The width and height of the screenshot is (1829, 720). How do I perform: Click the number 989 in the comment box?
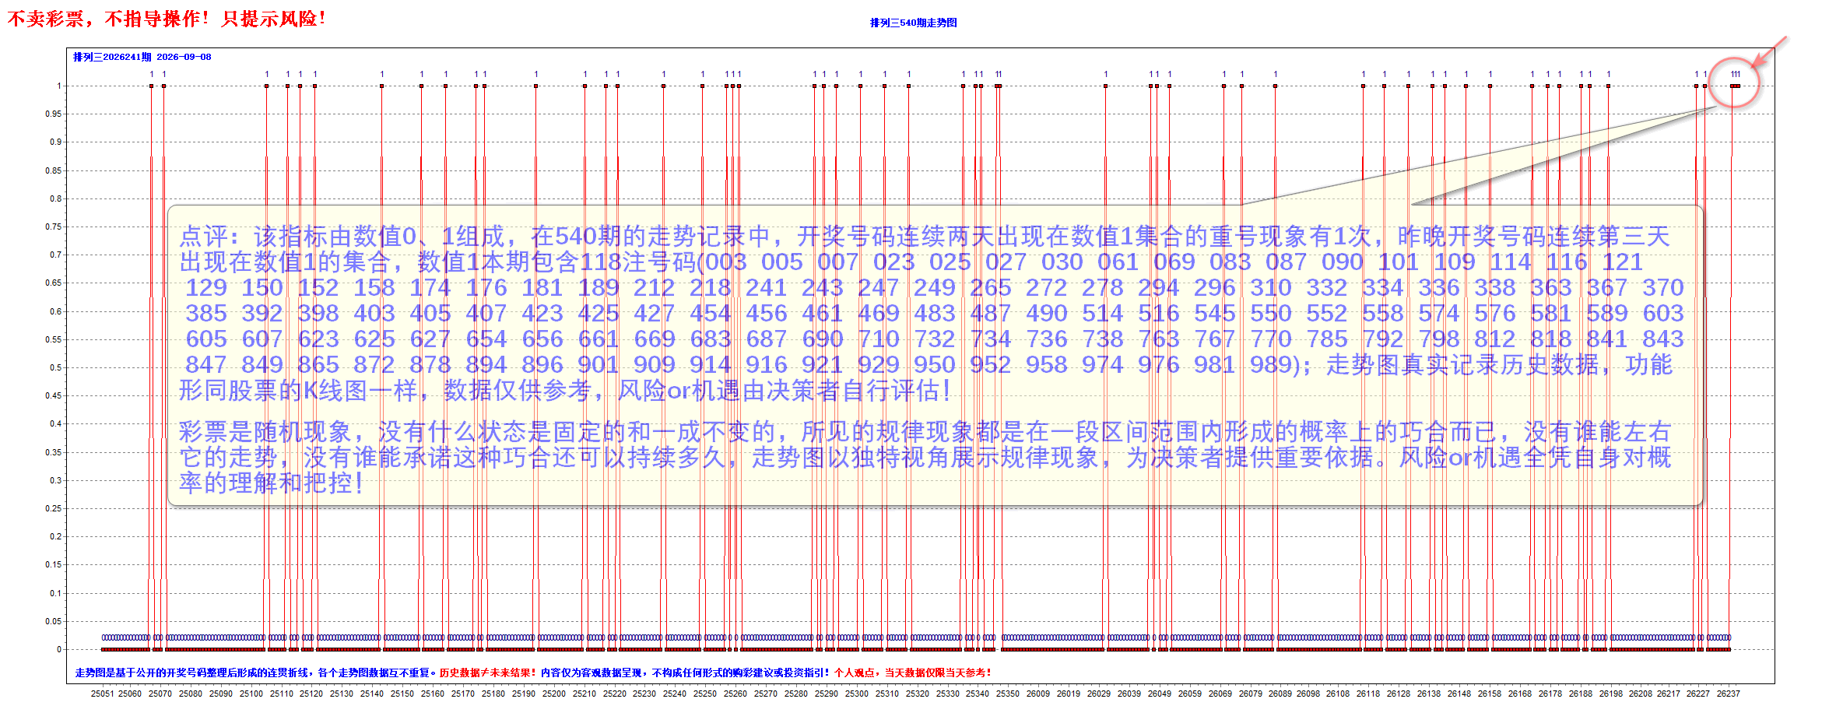tap(1270, 365)
